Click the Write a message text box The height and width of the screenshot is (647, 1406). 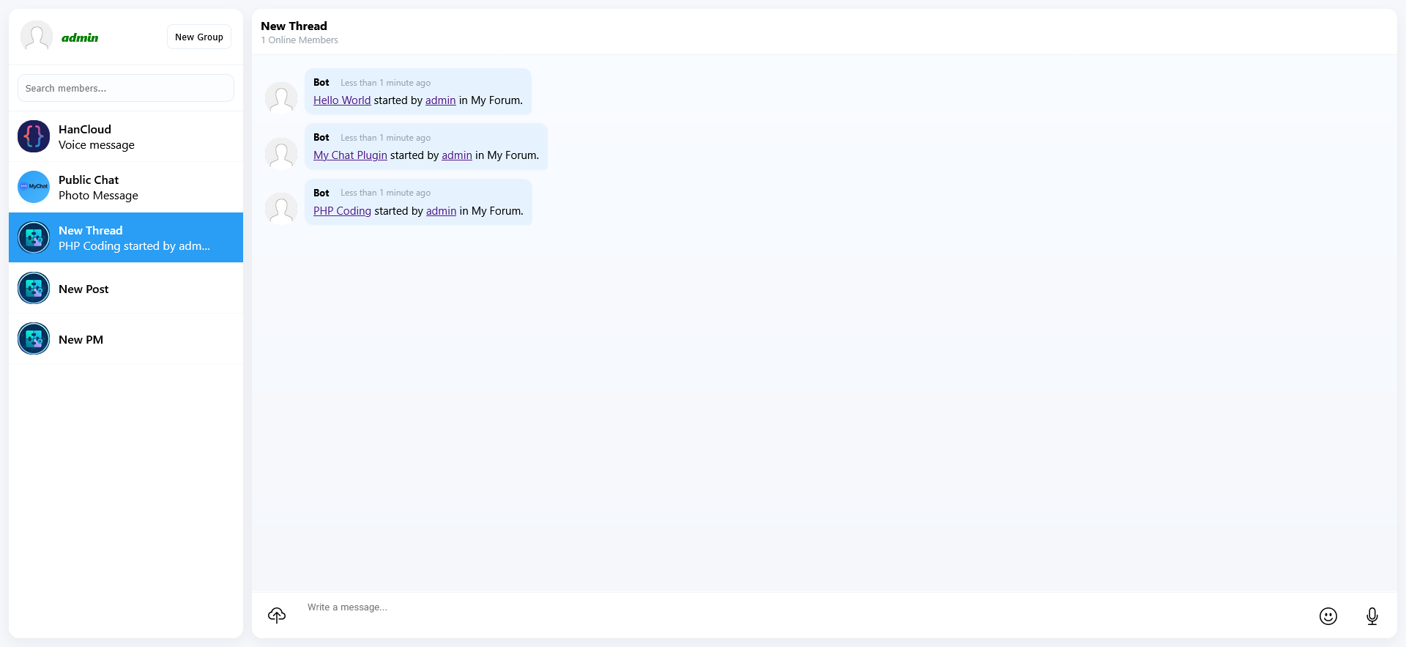[732, 607]
